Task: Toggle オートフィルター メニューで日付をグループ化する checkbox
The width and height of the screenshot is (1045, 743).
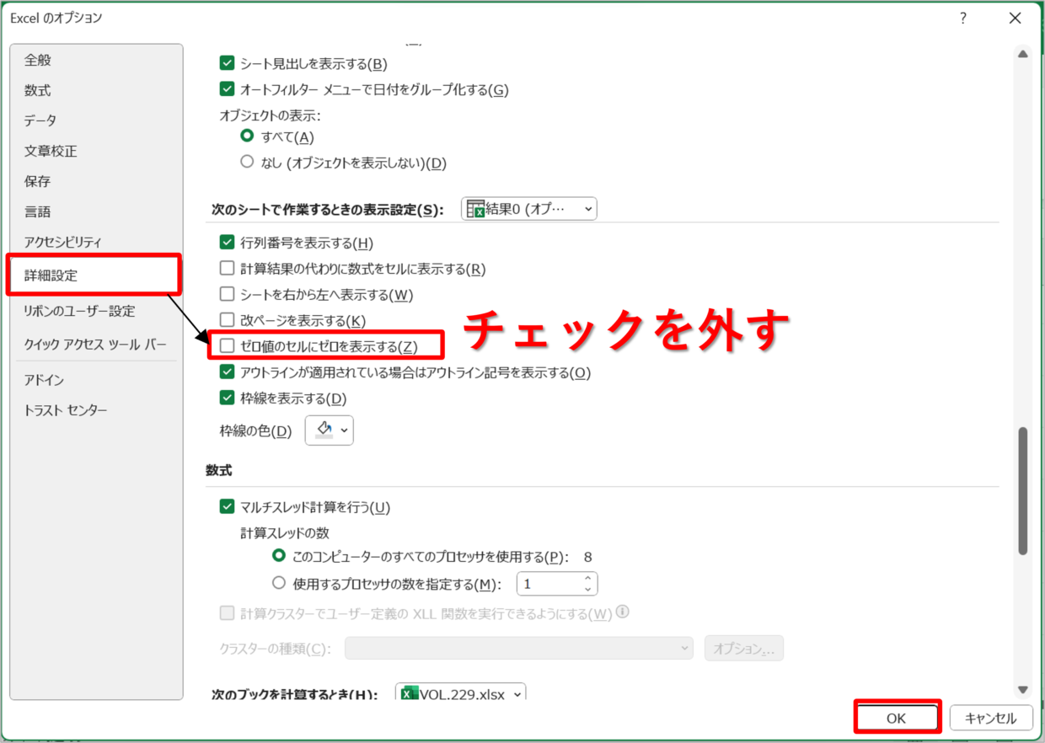Action: (227, 89)
